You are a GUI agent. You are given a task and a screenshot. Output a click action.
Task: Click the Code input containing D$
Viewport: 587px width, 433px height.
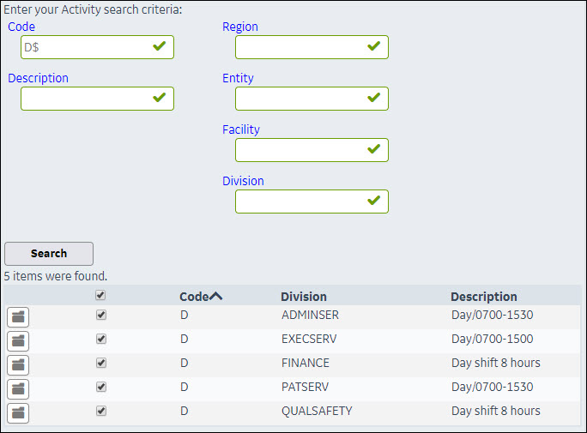click(86, 47)
